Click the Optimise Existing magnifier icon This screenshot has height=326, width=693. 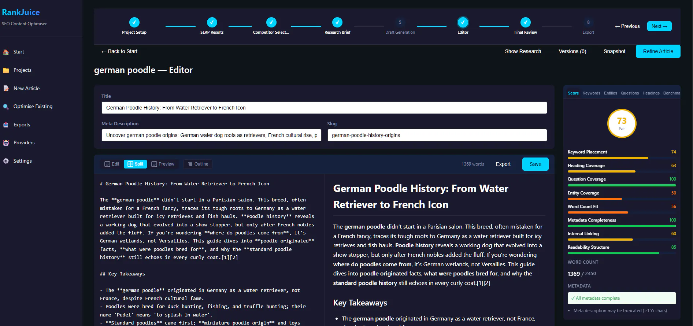coord(6,107)
